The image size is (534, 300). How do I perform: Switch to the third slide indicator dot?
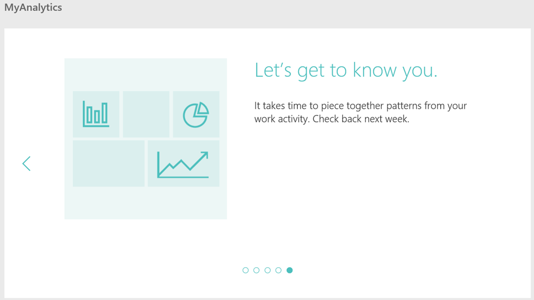tap(268, 270)
